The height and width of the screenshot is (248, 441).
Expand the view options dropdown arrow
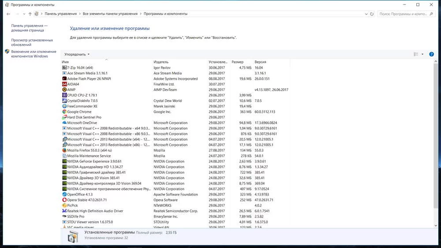pos(422,54)
